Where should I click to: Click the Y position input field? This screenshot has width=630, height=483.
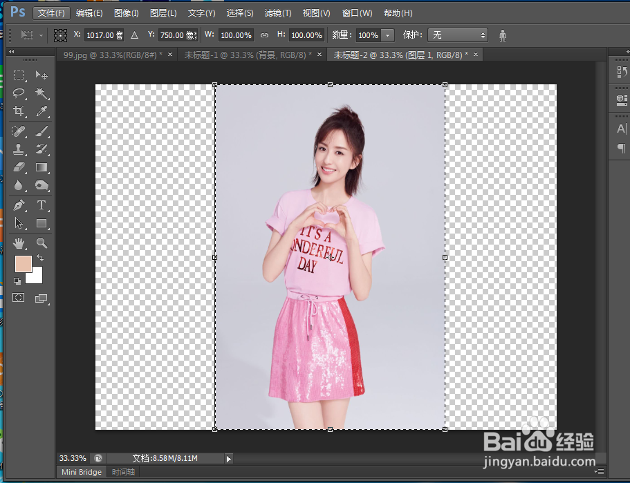point(178,35)
